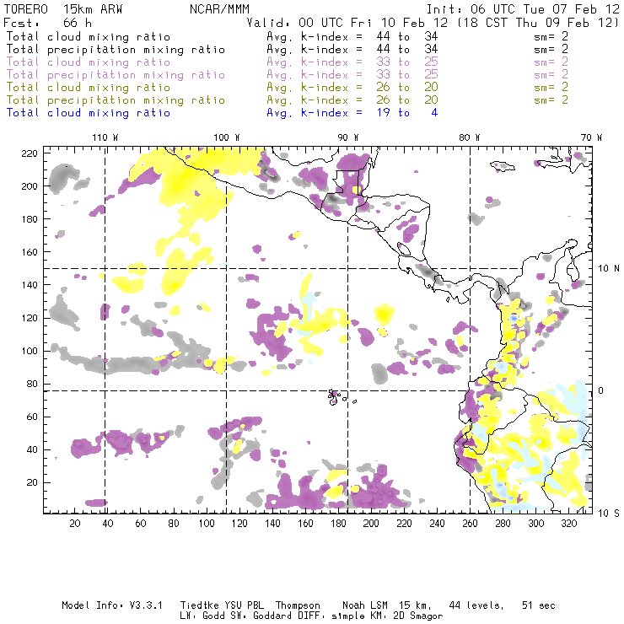Click purple 'Avg. k-index = 33 to 25' beside cloud

point(352,62)
